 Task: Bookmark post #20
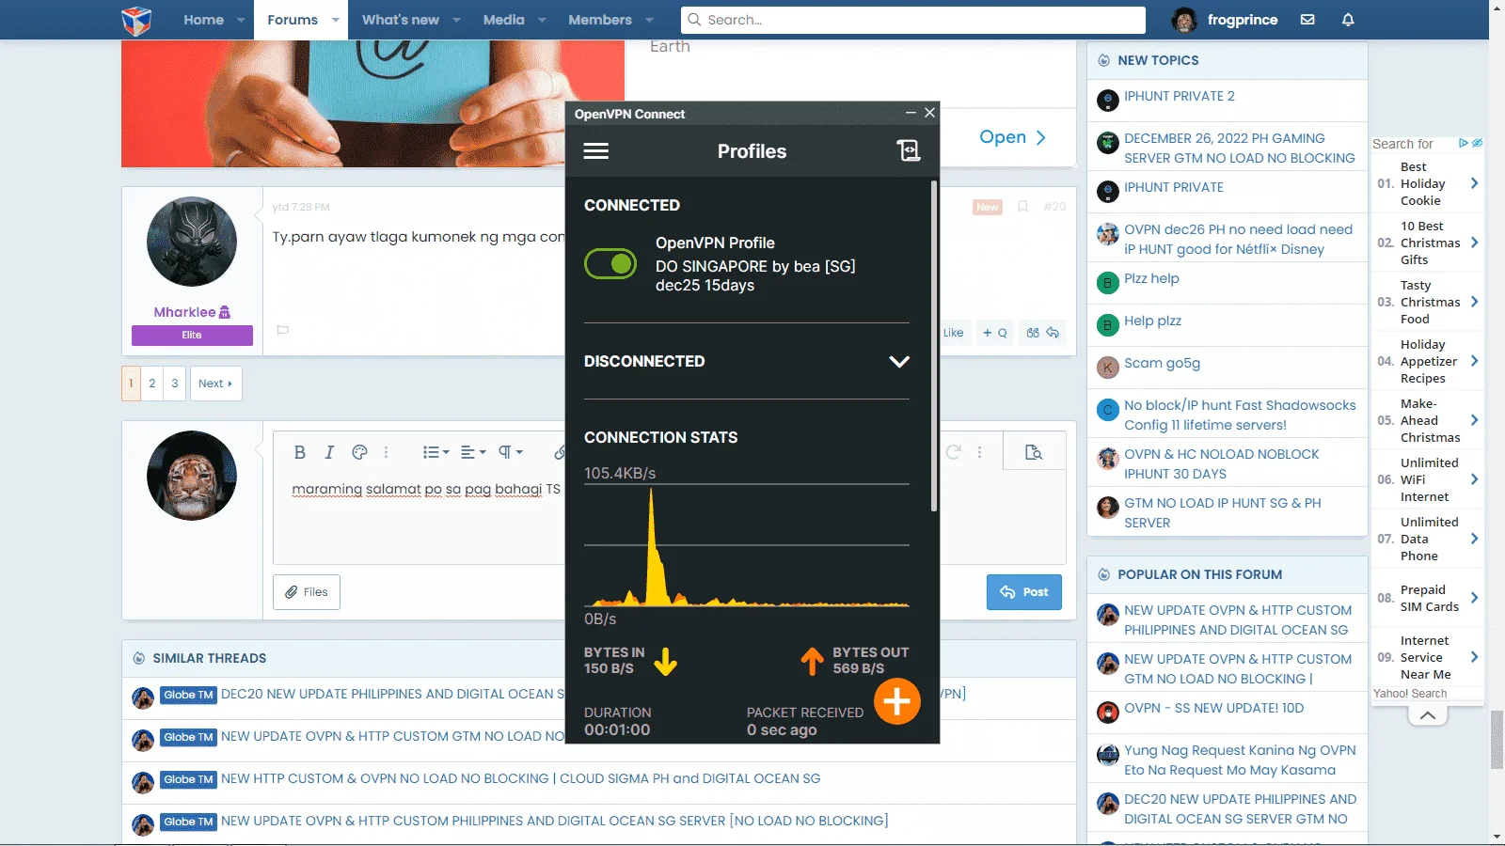click(x=1022, y=206)
